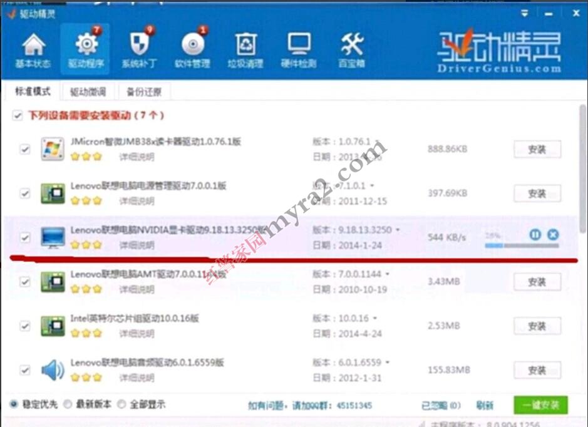
Task: Click the green 一键安装 button
Action: tap(540, 405)
